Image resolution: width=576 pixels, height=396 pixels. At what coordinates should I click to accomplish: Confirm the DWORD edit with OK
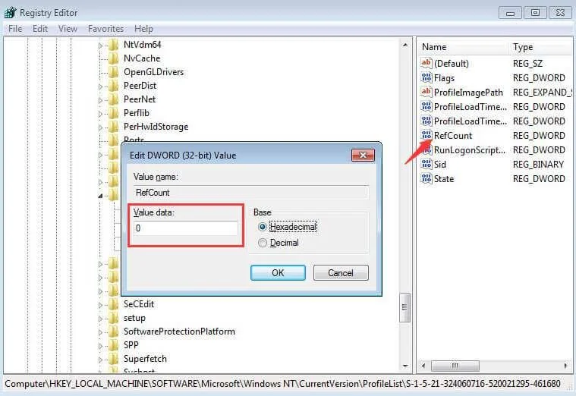click(278, 273)
